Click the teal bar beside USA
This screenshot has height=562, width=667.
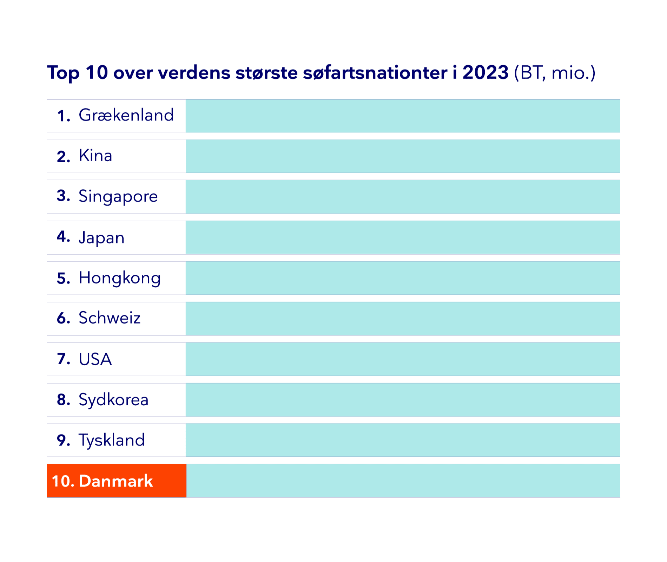[x=403, y=359]
